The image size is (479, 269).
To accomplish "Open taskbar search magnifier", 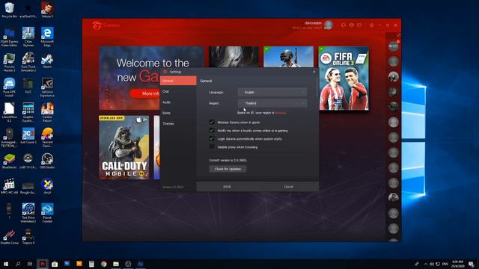I will (x=18, y=264).
